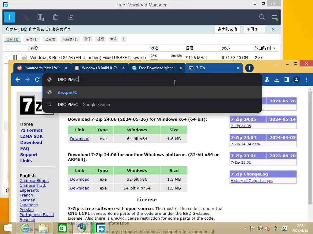The height and width of the screenshot is (234, 313).
Task: Toggle browser side panel icon
Action: tap(287, 80)
